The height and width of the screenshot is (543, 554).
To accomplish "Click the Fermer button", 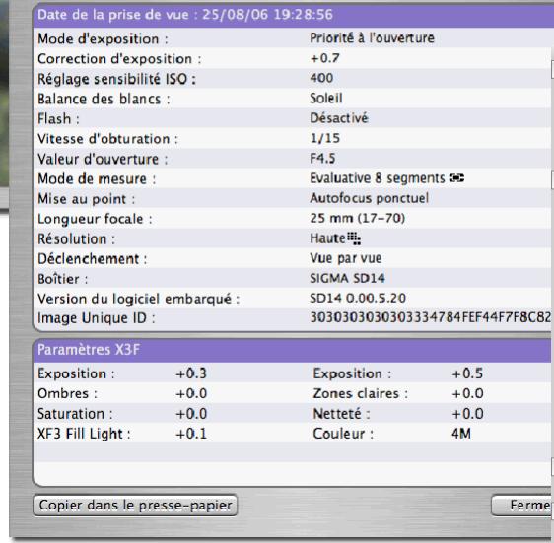I will tap(522, 505).
